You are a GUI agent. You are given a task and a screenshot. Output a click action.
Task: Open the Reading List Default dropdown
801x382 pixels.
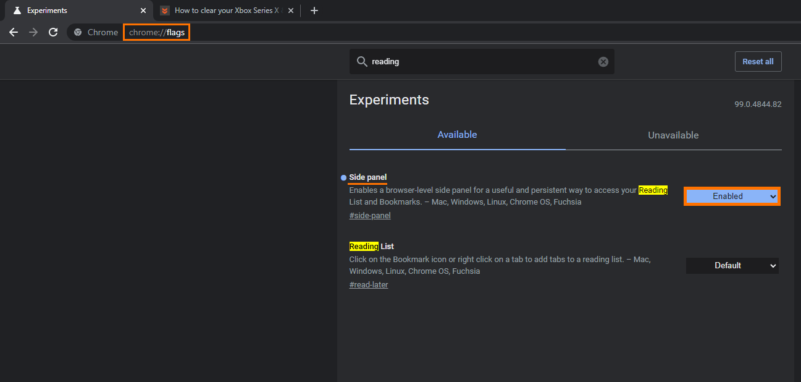point(732,265)
